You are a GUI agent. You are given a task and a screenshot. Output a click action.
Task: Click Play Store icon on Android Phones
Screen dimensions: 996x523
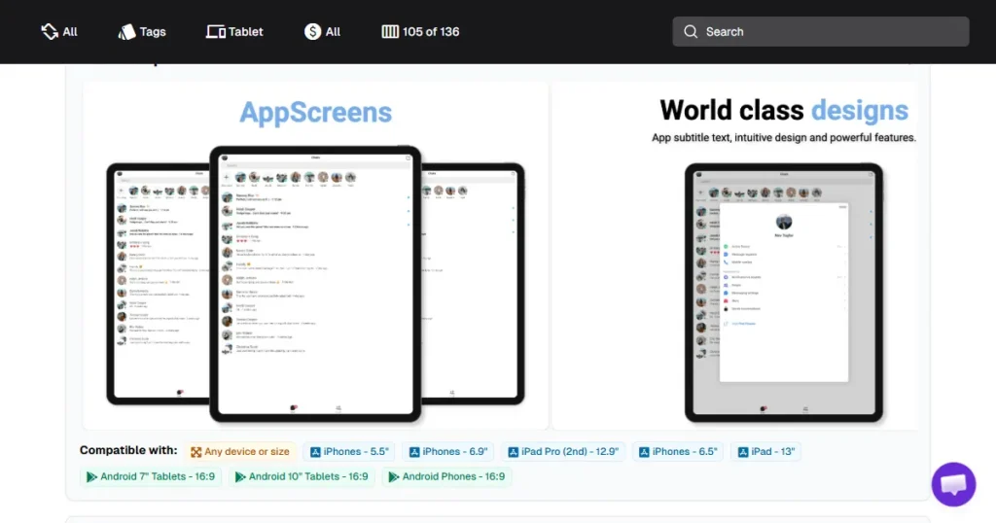click(x=394, y=476)
